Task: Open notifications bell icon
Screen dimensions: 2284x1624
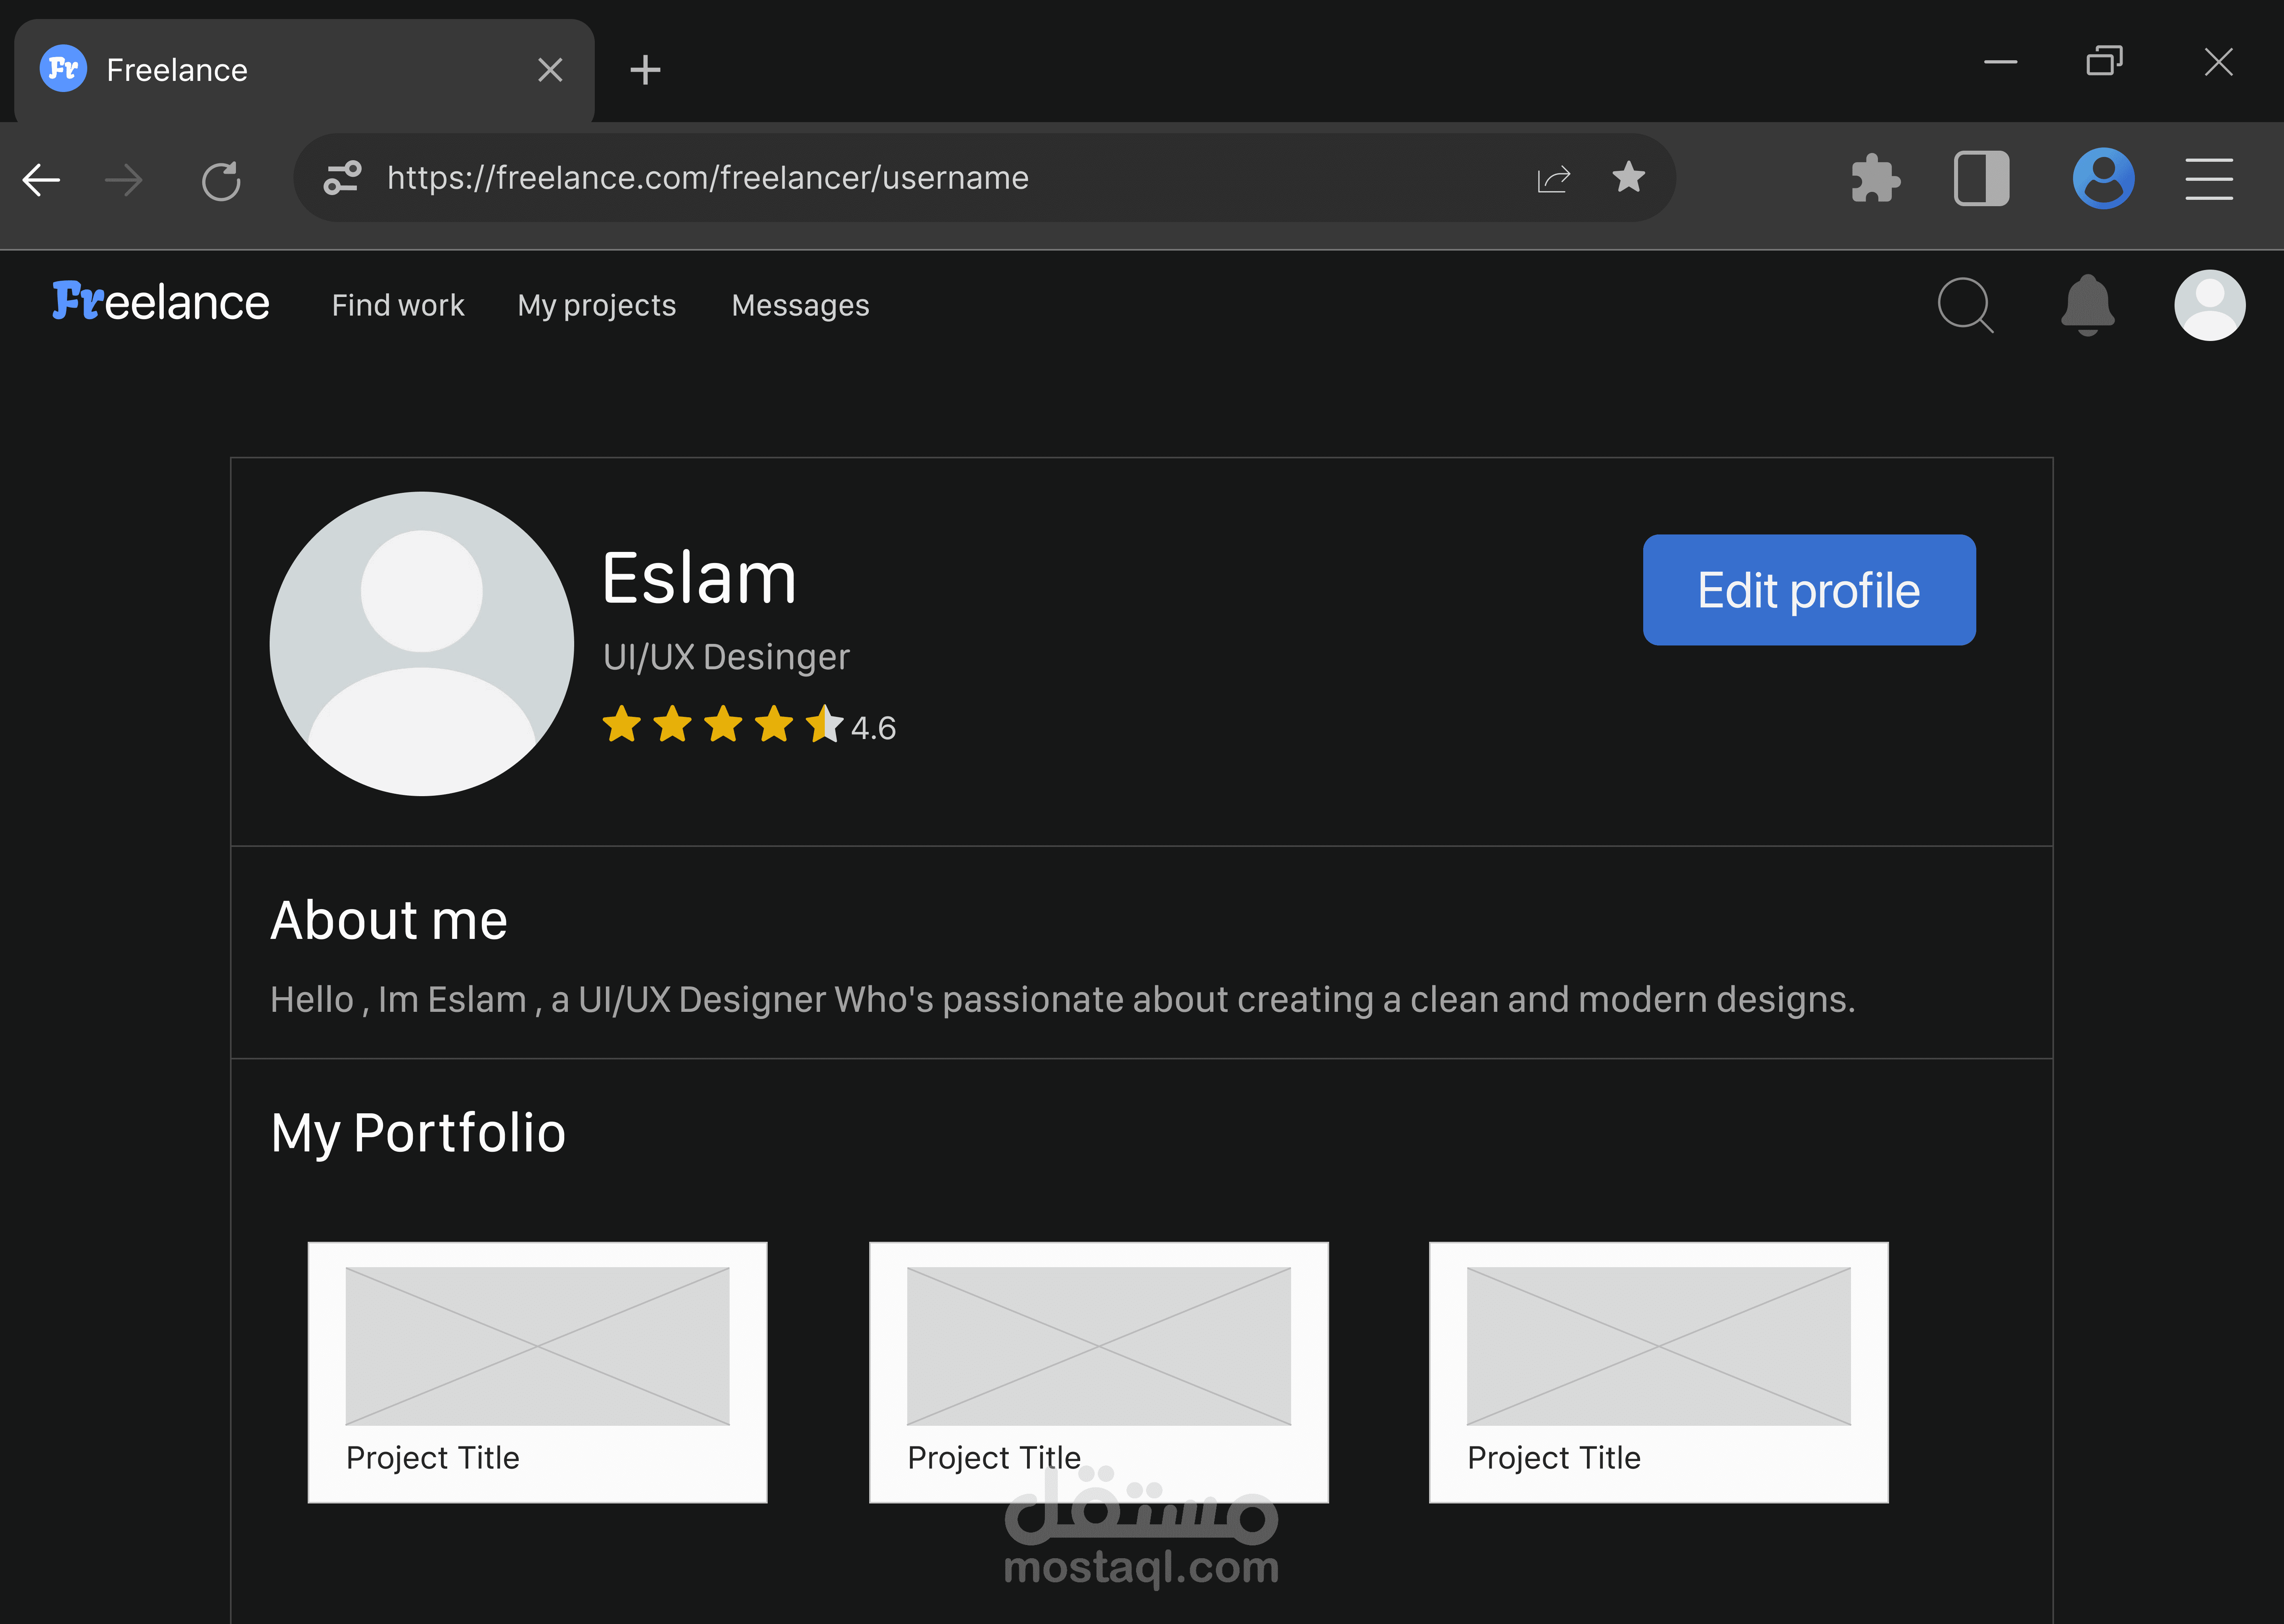Action: [x=2088, y=305]
